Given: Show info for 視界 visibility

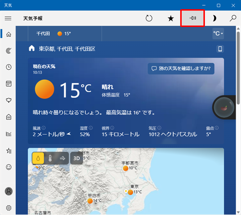Looking at the screenshot, I should tap(112, 128).
